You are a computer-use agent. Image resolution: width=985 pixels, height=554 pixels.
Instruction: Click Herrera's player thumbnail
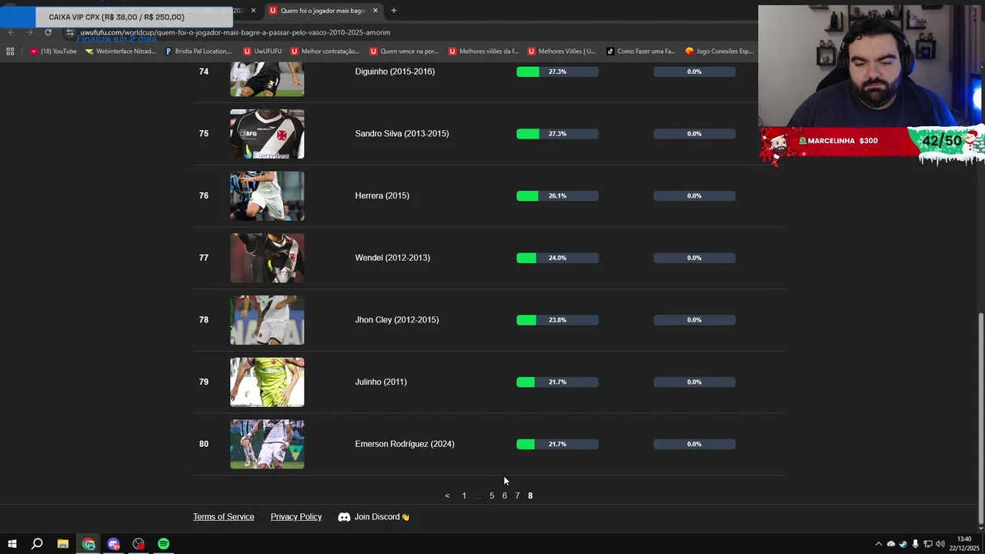[267, 196]
